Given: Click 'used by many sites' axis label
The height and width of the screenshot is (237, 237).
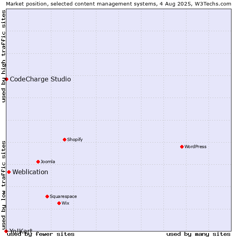Looking at the screenshot, I should (x=198, y=234).
